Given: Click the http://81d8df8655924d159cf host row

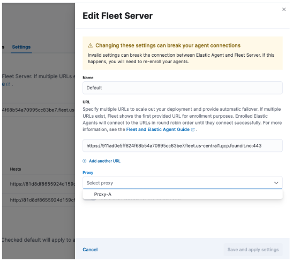Looking at the screenshot, I should pos(39,200).
